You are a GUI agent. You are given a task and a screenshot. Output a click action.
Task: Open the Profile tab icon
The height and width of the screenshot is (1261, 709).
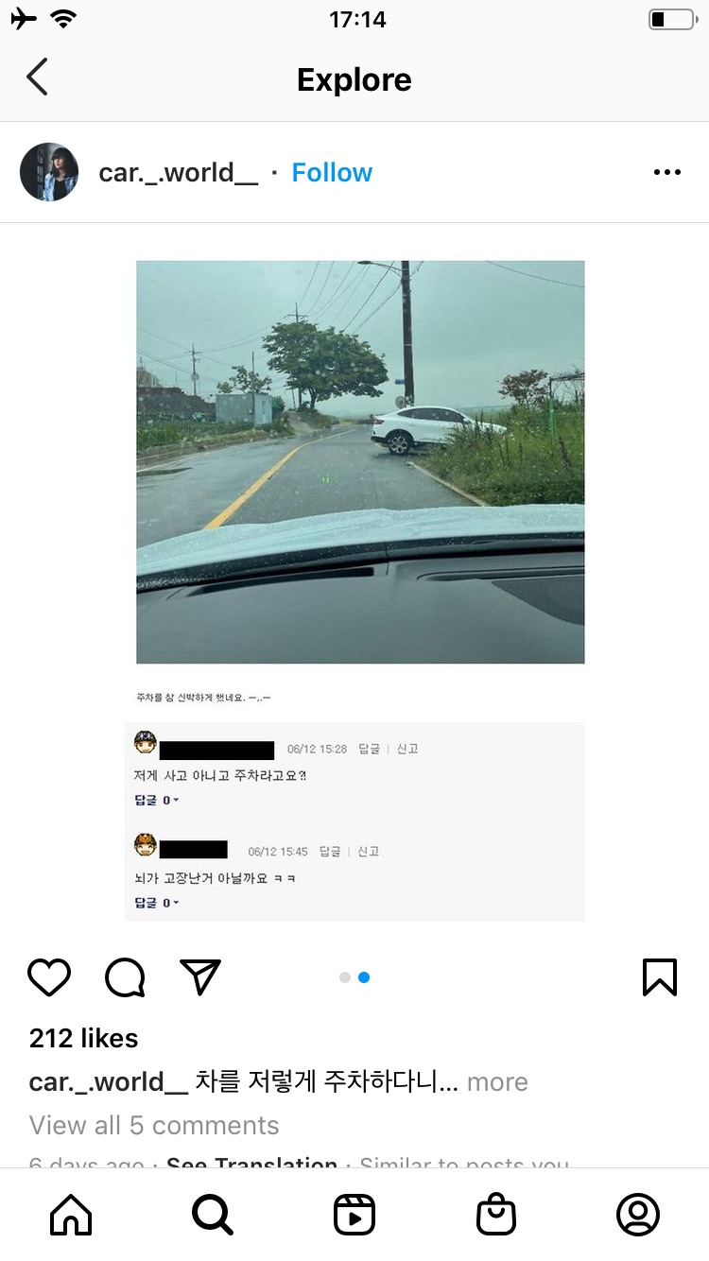[638, 1215]
